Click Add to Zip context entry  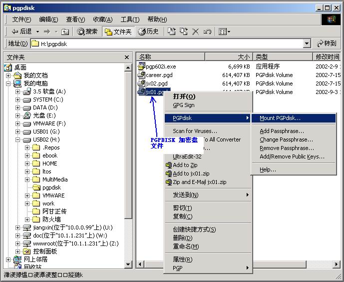tap(208, 165)
